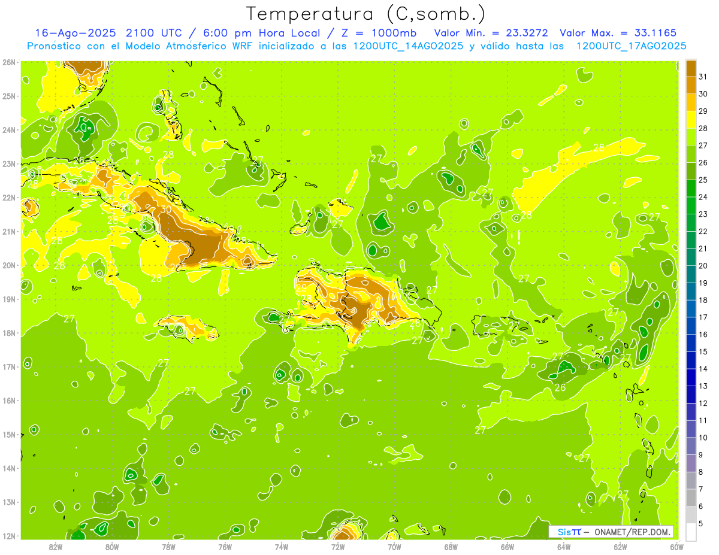Click the colorbar label '22'

point(703,232)
